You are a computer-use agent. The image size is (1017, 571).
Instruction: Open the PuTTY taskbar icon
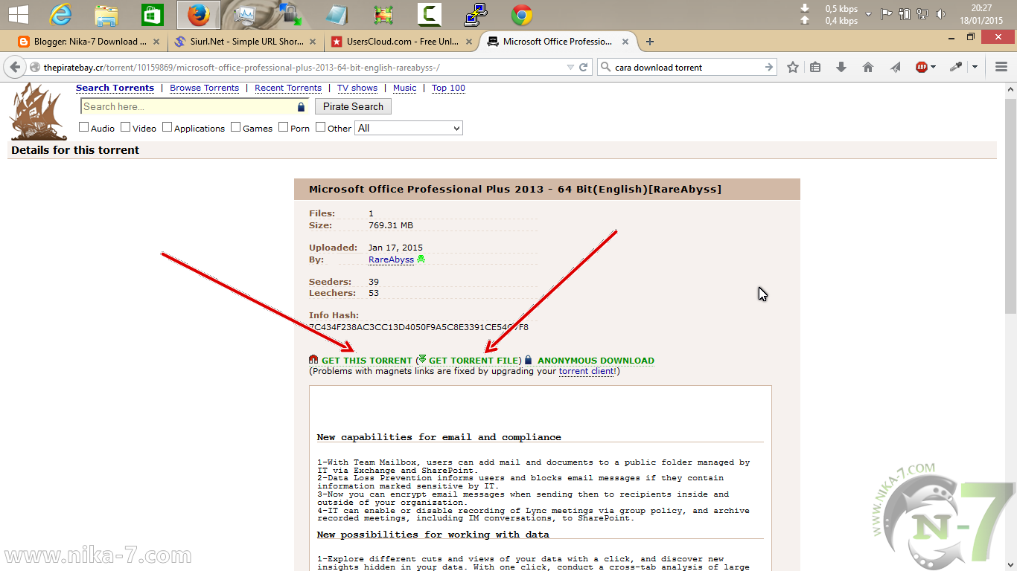point(475,14)
